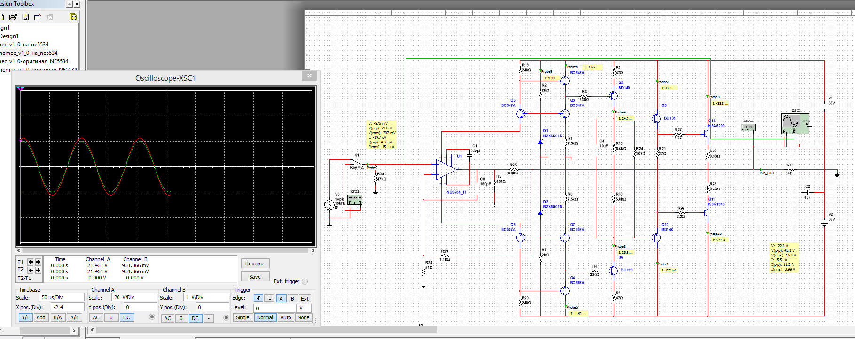Select falling edge trigger icon
The height and width of the screenshot is (339, 855).
click(269, 298)
